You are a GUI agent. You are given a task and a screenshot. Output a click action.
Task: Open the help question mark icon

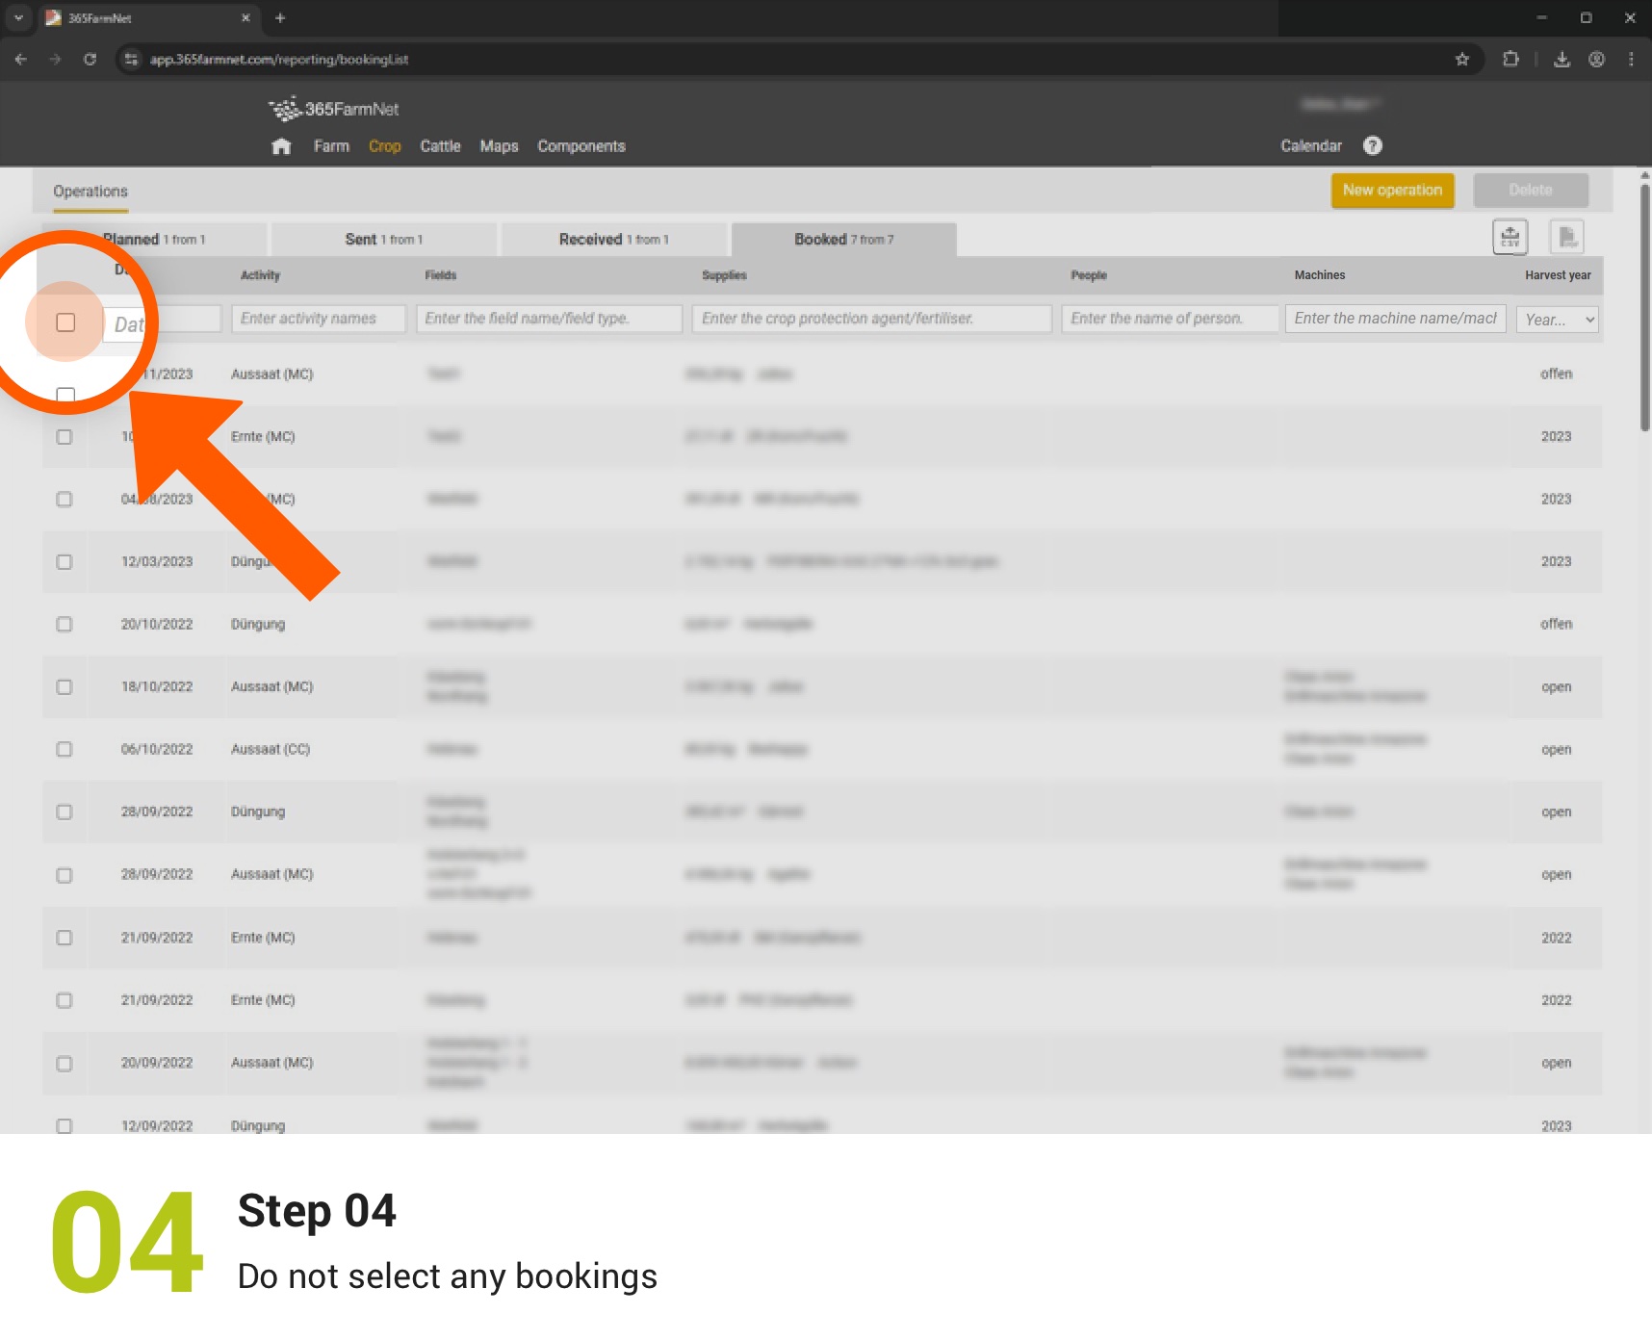(x=1373, y=145)
